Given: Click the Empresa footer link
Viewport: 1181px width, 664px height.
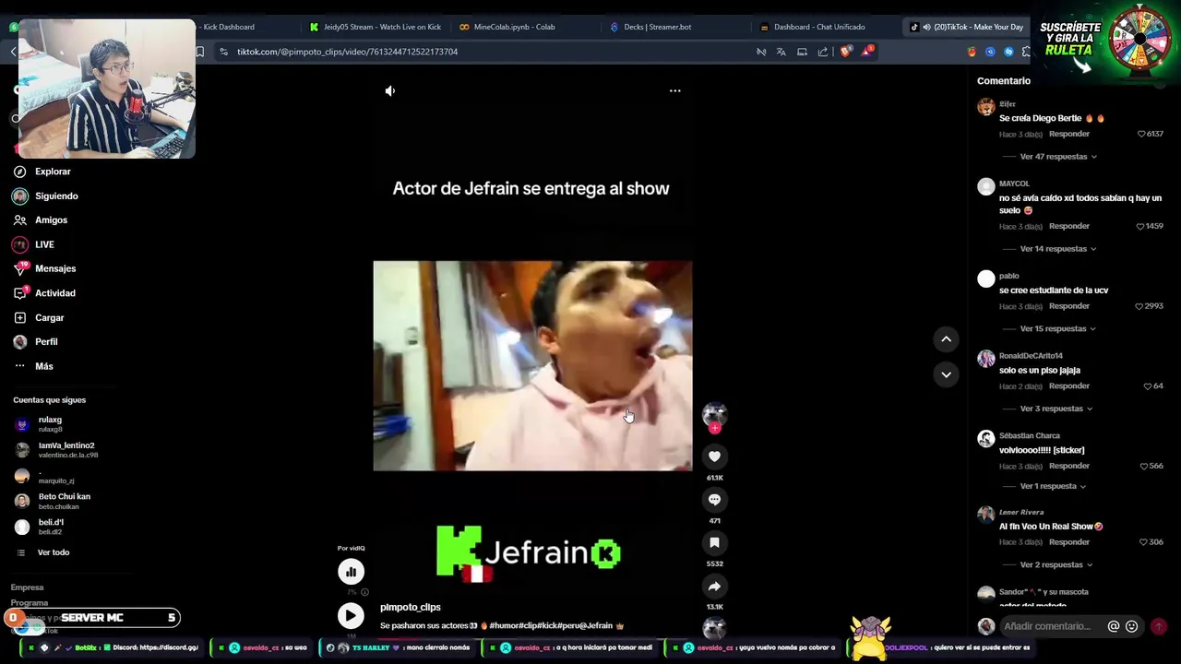Looking at the screenshot, I should tap(27, 587).
